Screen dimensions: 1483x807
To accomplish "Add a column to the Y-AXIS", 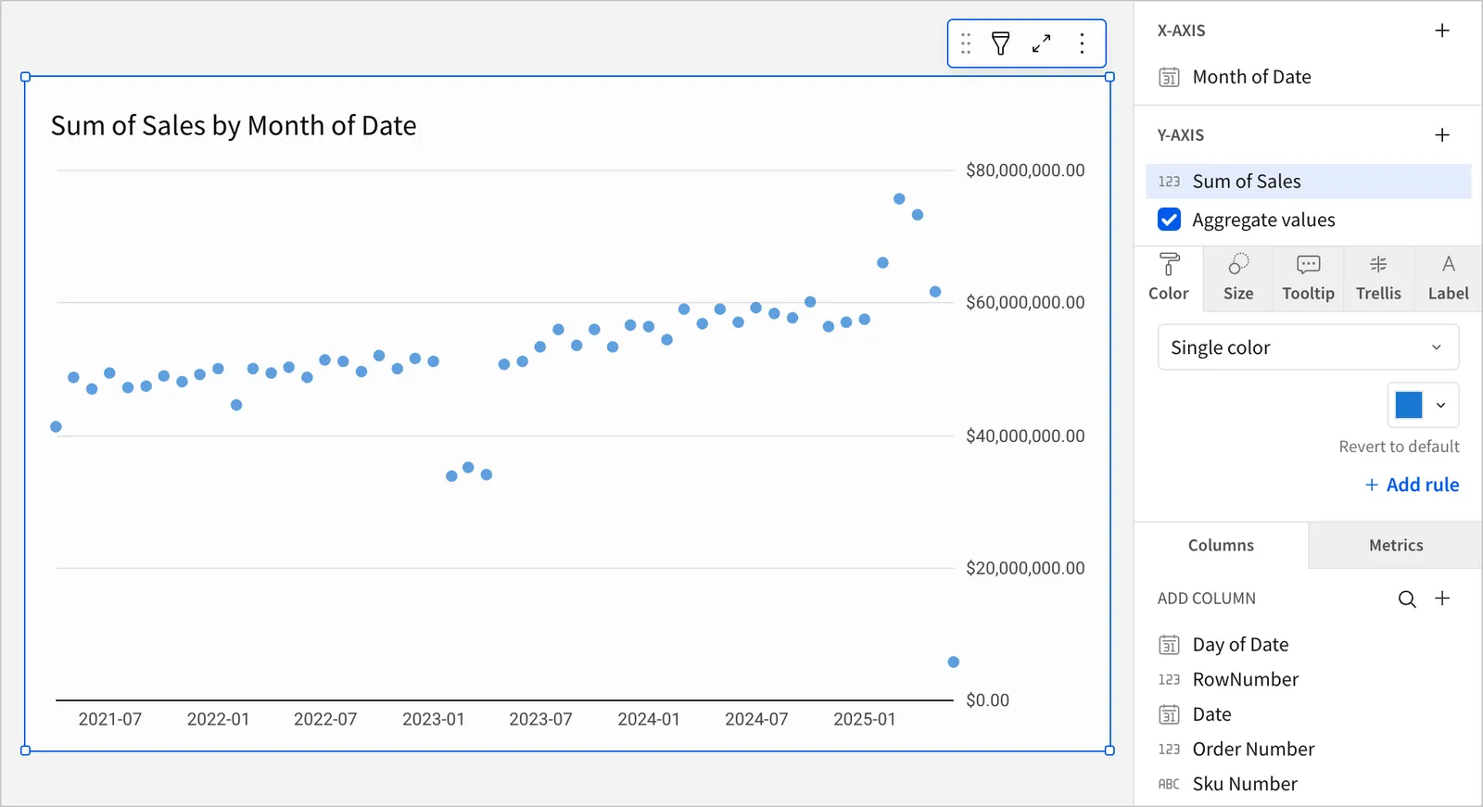I will (1442, 135).
